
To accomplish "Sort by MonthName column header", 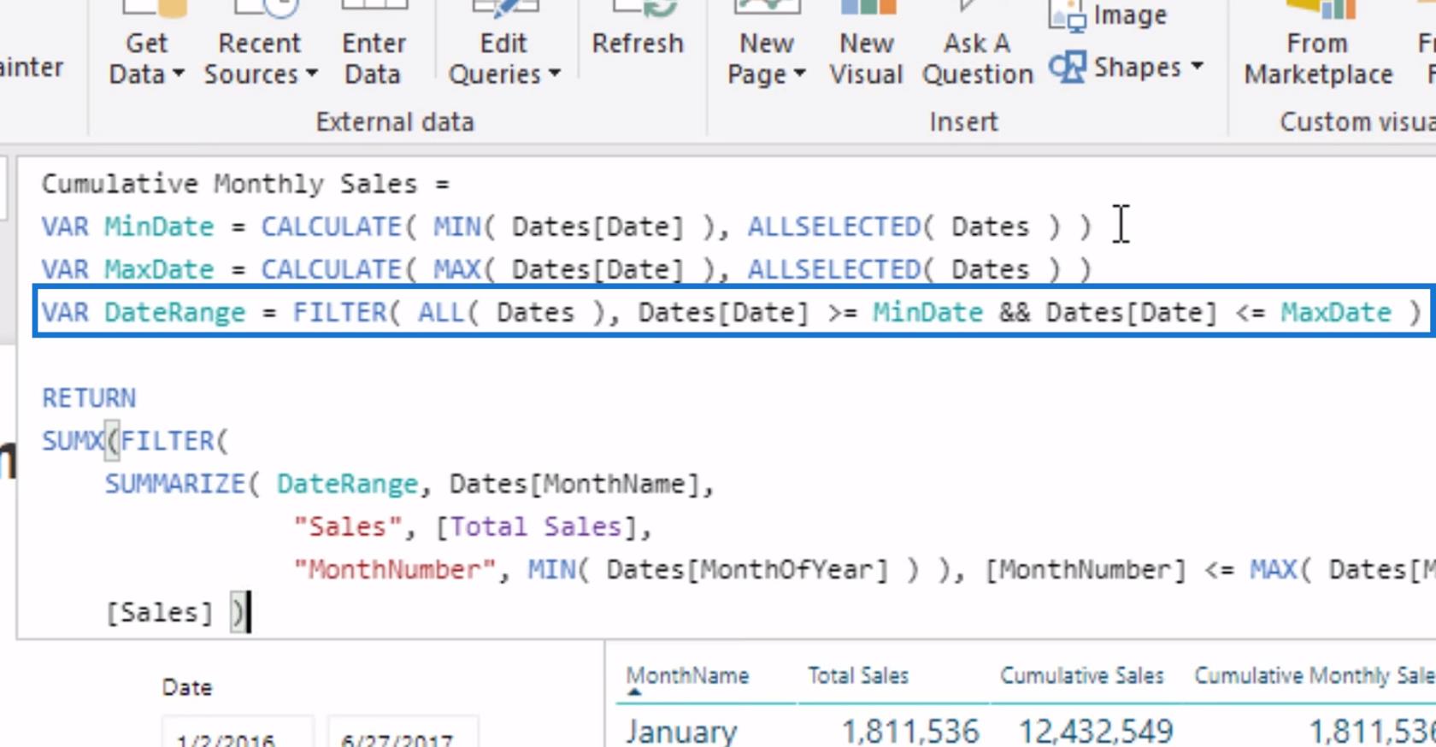I will 687,676.
